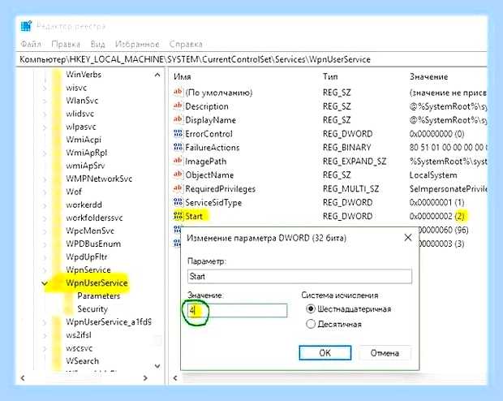
Task: Select the wlpasvc tree key
Action: tap(81, 127)
